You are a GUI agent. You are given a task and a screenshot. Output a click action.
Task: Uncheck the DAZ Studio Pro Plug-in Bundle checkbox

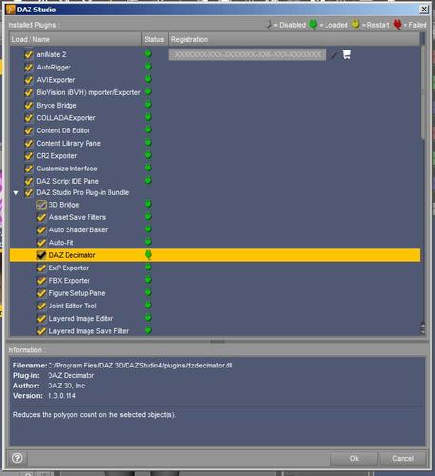point(29,192)
